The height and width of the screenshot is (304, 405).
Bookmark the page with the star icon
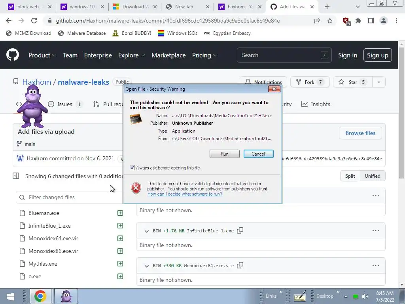coord(330,21)
